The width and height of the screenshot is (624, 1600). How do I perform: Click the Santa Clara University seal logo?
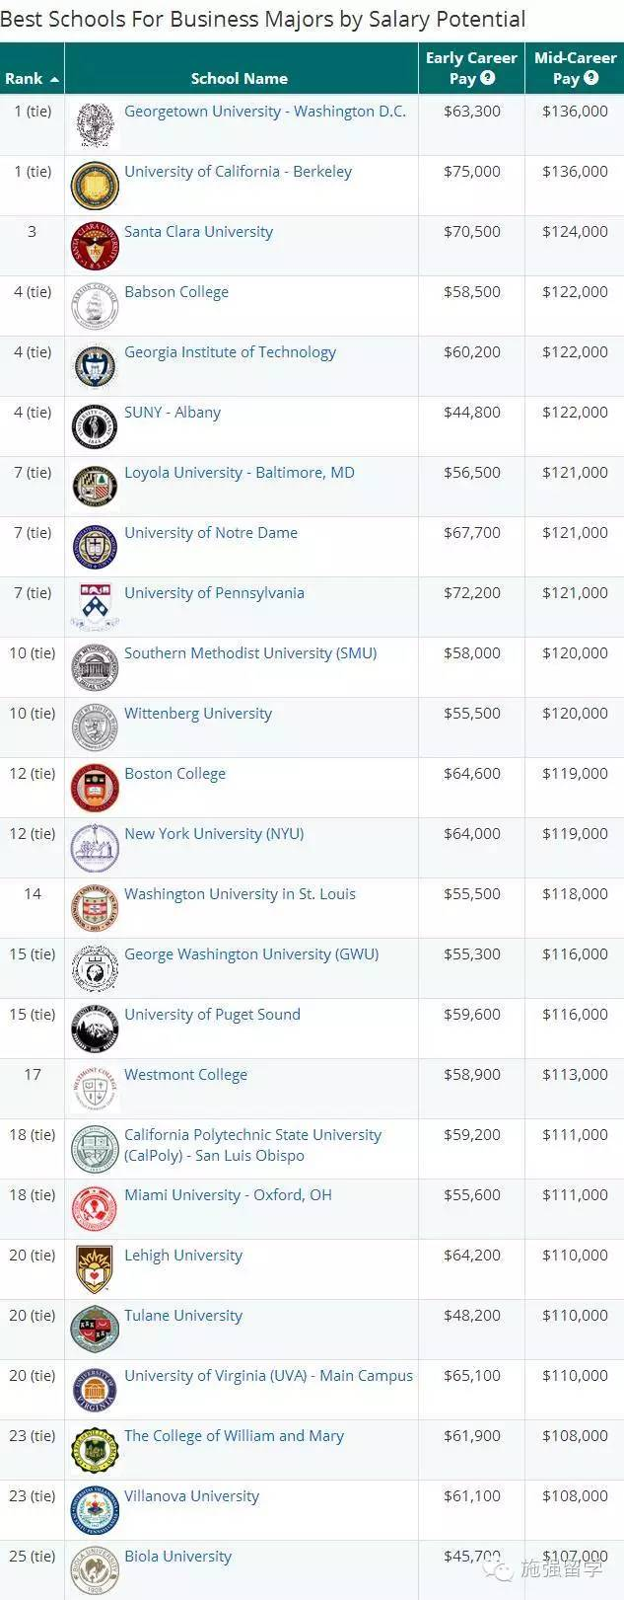95,246
